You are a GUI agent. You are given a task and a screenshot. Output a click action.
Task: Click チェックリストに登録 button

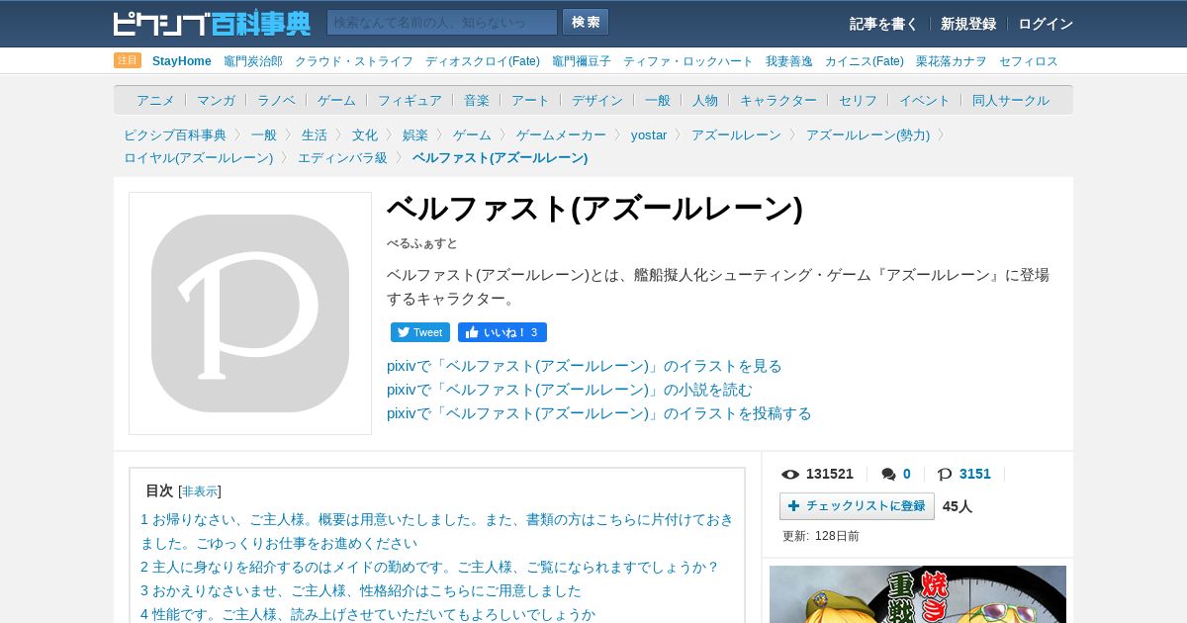(857, 506)
